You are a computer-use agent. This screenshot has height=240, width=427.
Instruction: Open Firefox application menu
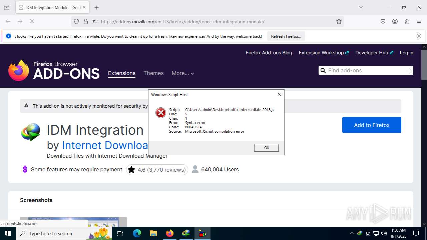(419, 21)
